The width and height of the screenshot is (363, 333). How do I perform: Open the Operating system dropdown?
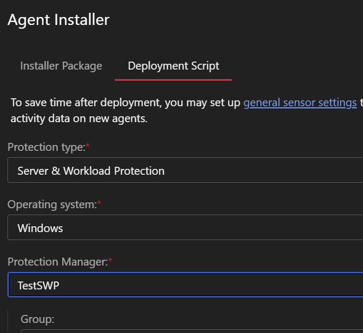(x=186, y=228)
